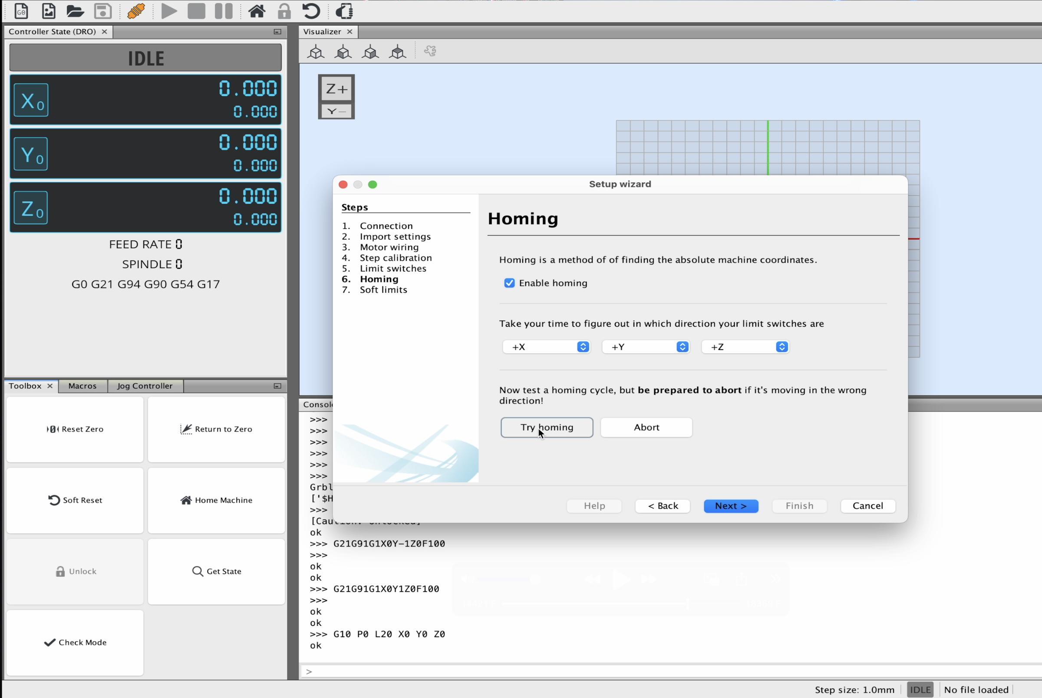Switch to isometric view in the Visualizer

pos(317,52)
